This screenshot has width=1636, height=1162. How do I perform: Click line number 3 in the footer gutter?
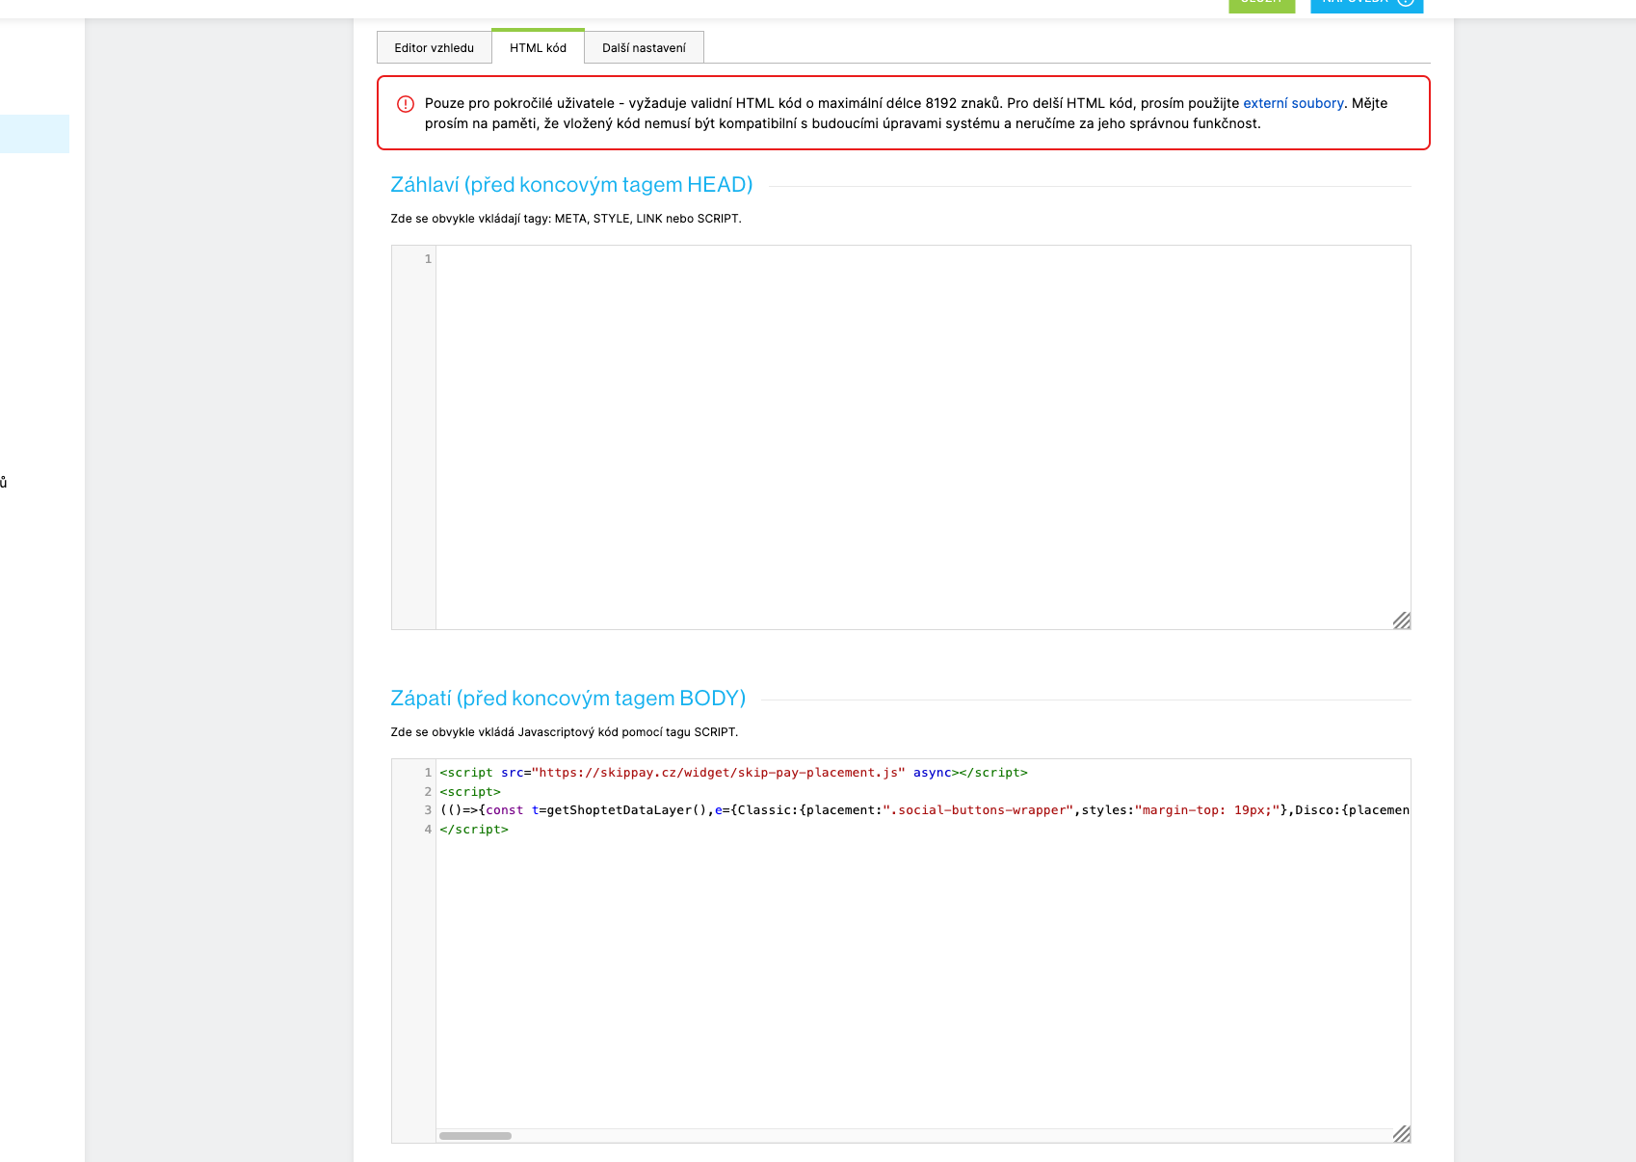(x=427, y=809)
